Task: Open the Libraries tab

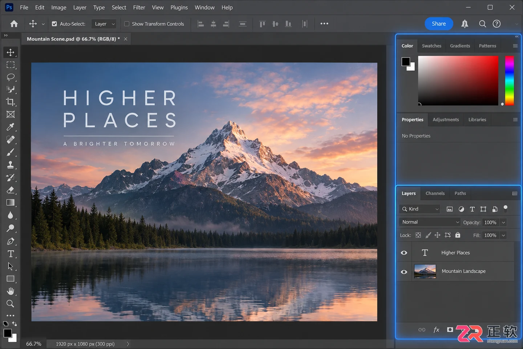Action: pos(477,120)
